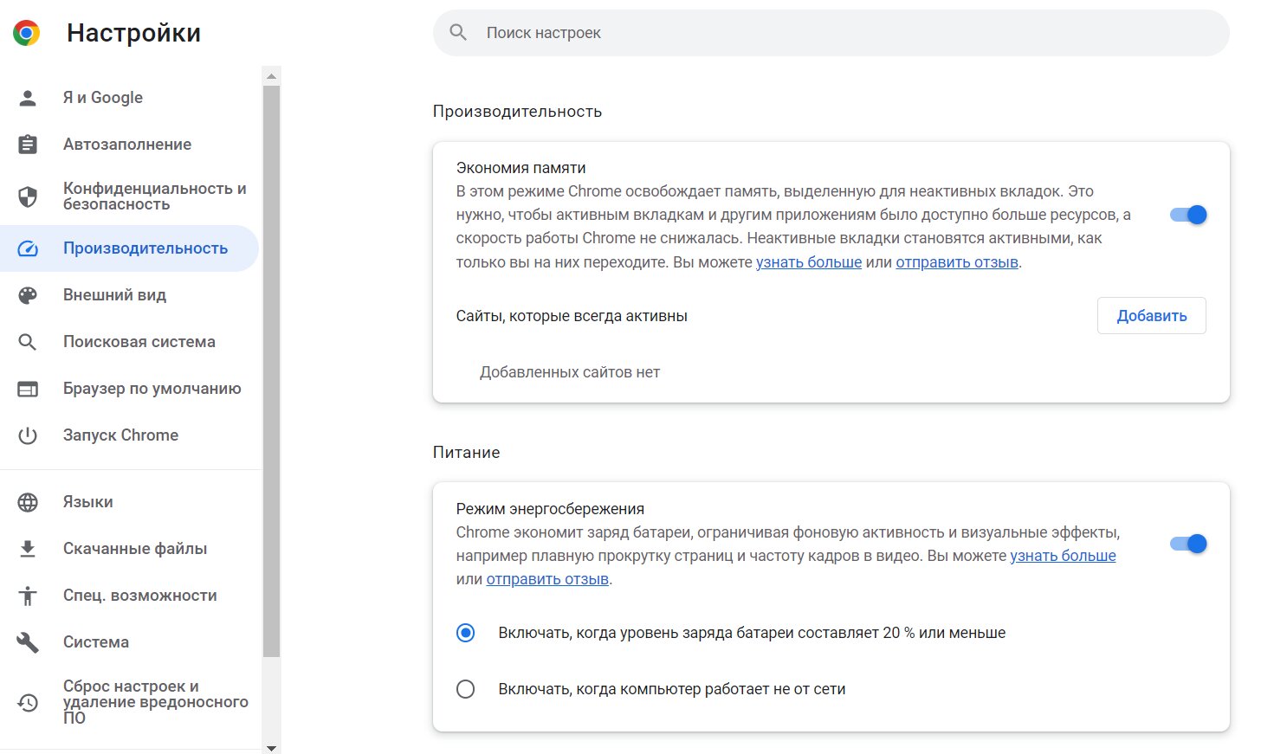Screen dimensions: 1261x754
Task: Click the Питание section heading
Action: tap(466, 453)
